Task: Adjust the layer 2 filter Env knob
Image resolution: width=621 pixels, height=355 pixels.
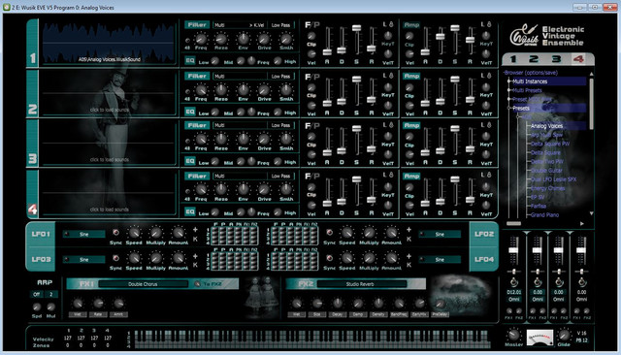Action: click(x=243, y=90)
